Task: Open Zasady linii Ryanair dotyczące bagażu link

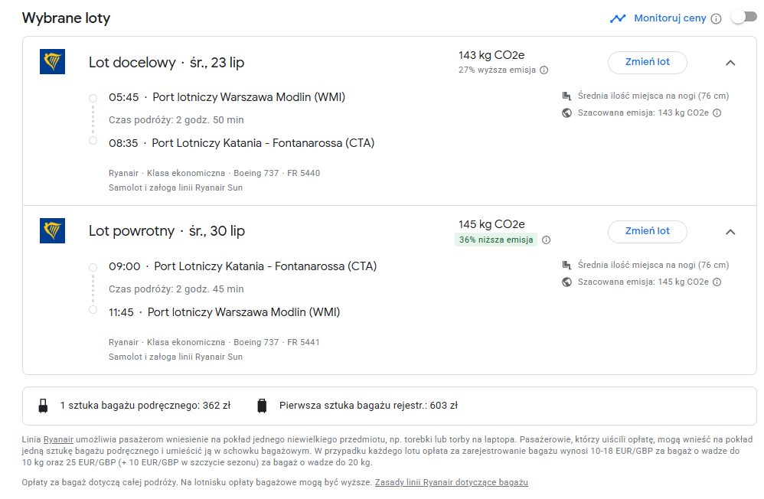Action: click(x=451, y=483)
